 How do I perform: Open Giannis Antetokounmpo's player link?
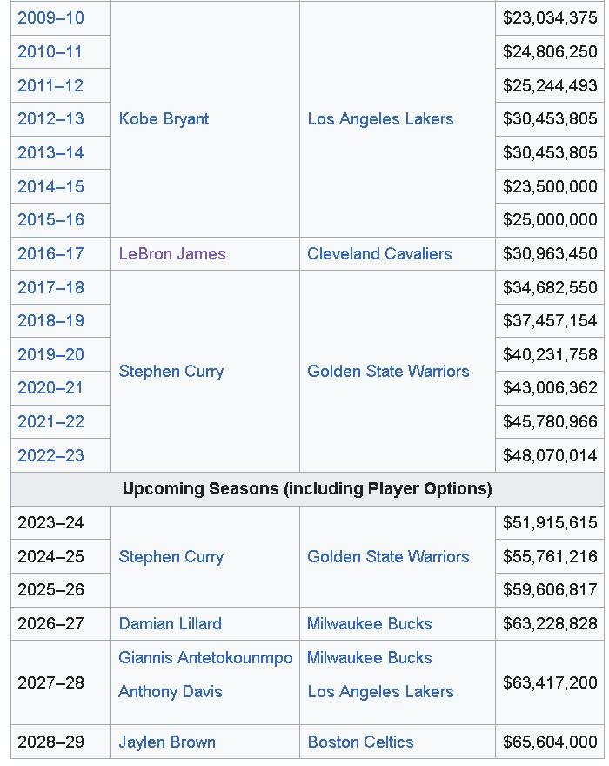point(205,657)
